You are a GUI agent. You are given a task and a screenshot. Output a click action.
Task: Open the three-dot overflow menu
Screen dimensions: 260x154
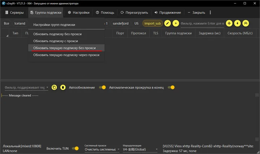[x=210, y=12]
